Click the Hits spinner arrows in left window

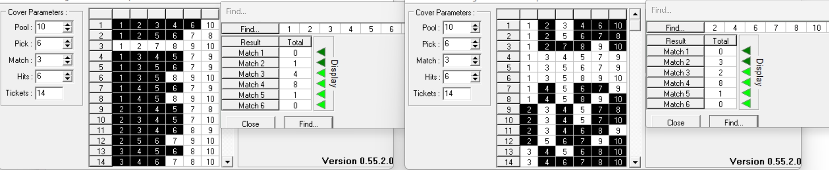(x=67, y=76)
